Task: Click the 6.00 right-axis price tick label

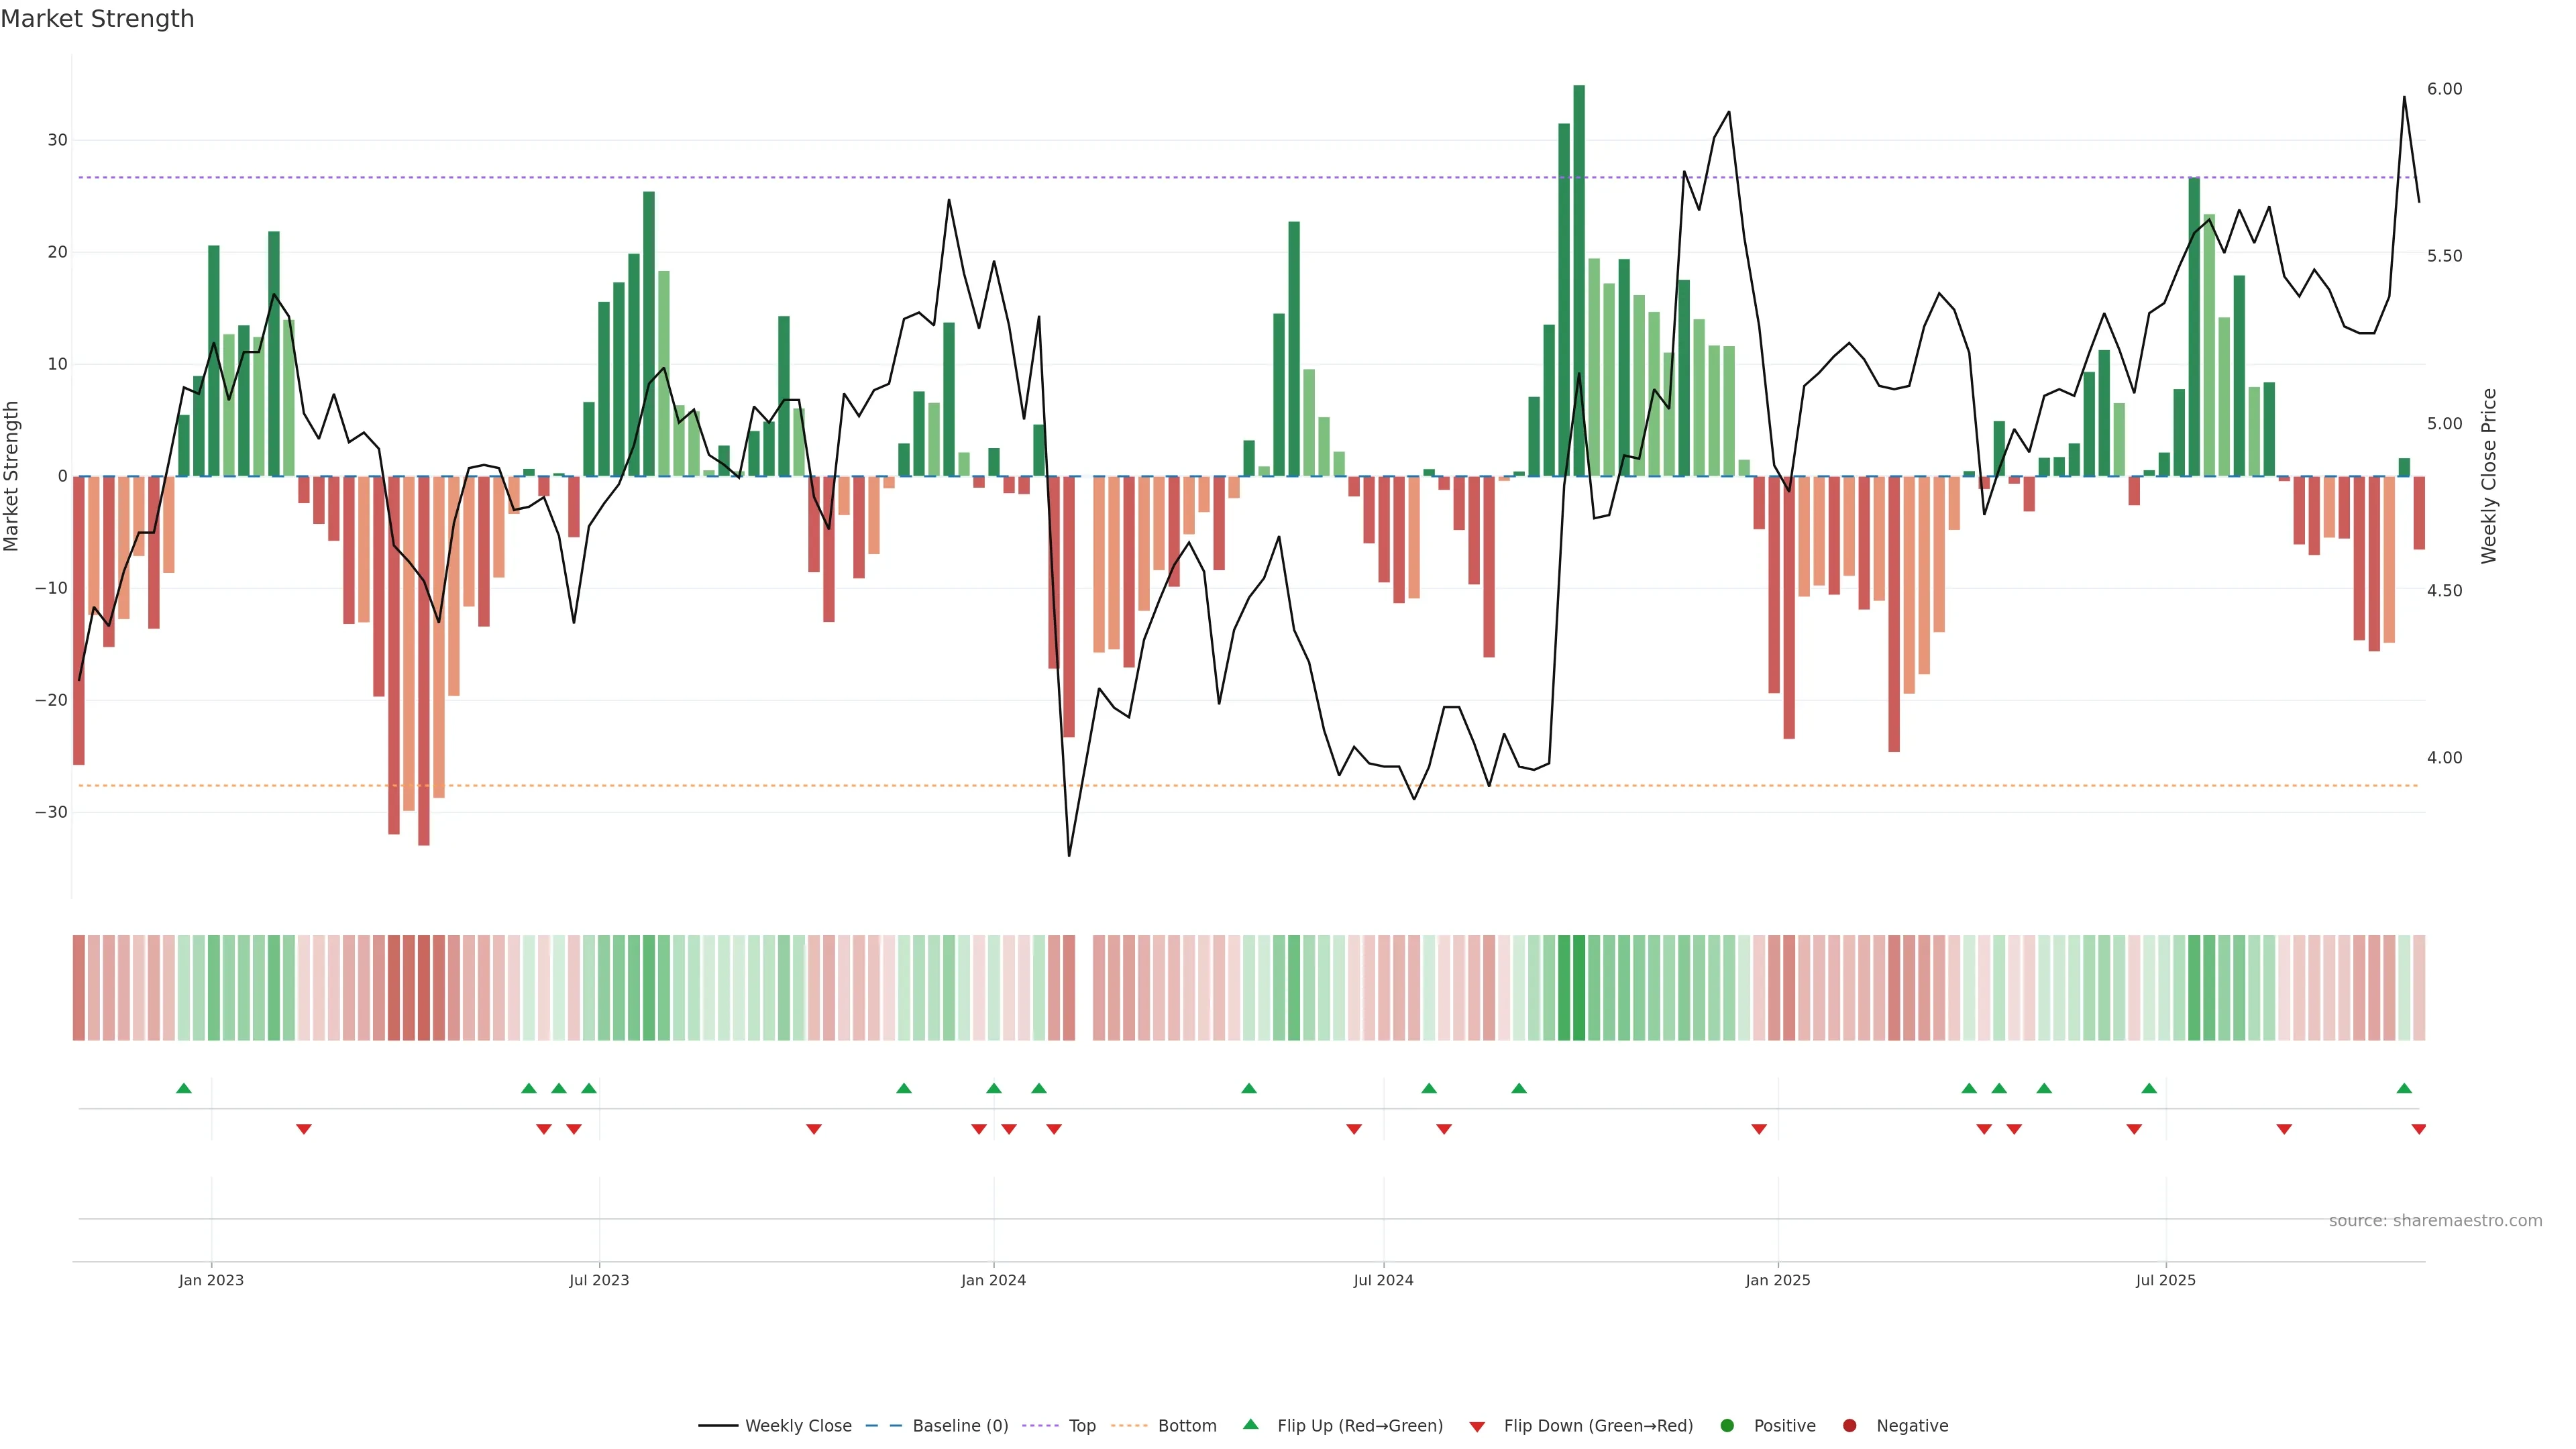Action: click(x=2444, y=89)
